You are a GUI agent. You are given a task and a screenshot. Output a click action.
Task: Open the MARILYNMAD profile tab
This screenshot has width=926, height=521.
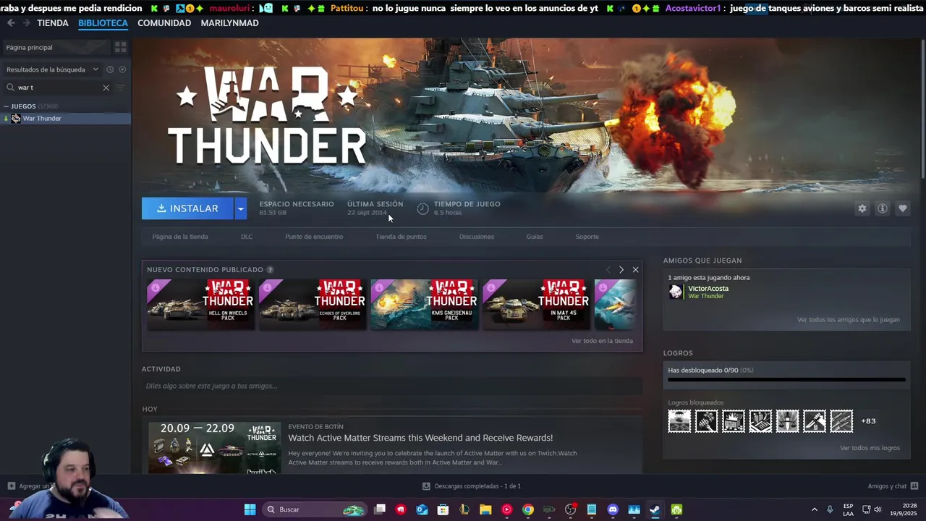229,23
